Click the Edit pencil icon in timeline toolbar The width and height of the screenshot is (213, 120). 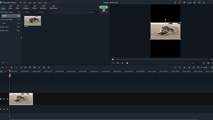pos(48,67)
